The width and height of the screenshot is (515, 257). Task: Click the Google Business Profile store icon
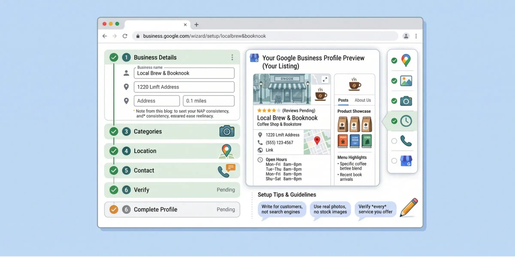coord(254,58)
